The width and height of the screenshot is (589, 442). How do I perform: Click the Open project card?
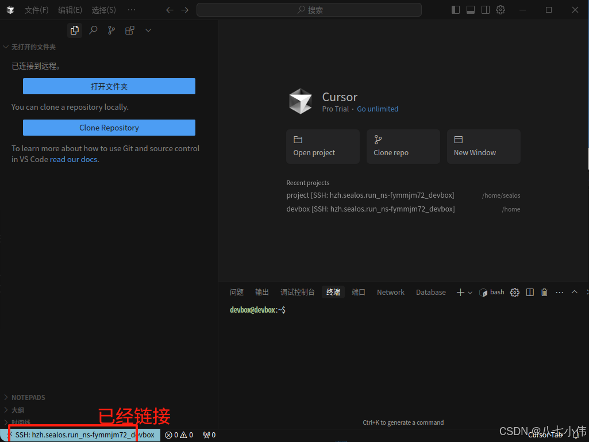(323, 147)
